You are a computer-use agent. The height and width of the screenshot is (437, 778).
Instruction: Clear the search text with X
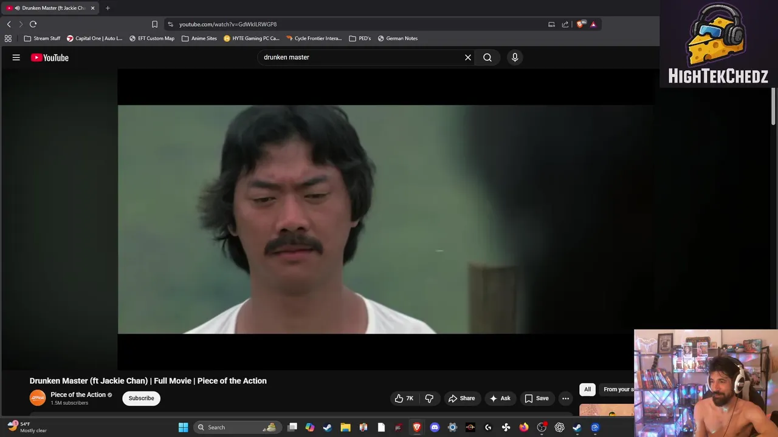click(x=468, y=57)
